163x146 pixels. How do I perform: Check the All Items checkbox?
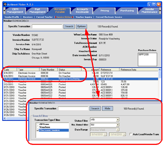pos(37,124)
